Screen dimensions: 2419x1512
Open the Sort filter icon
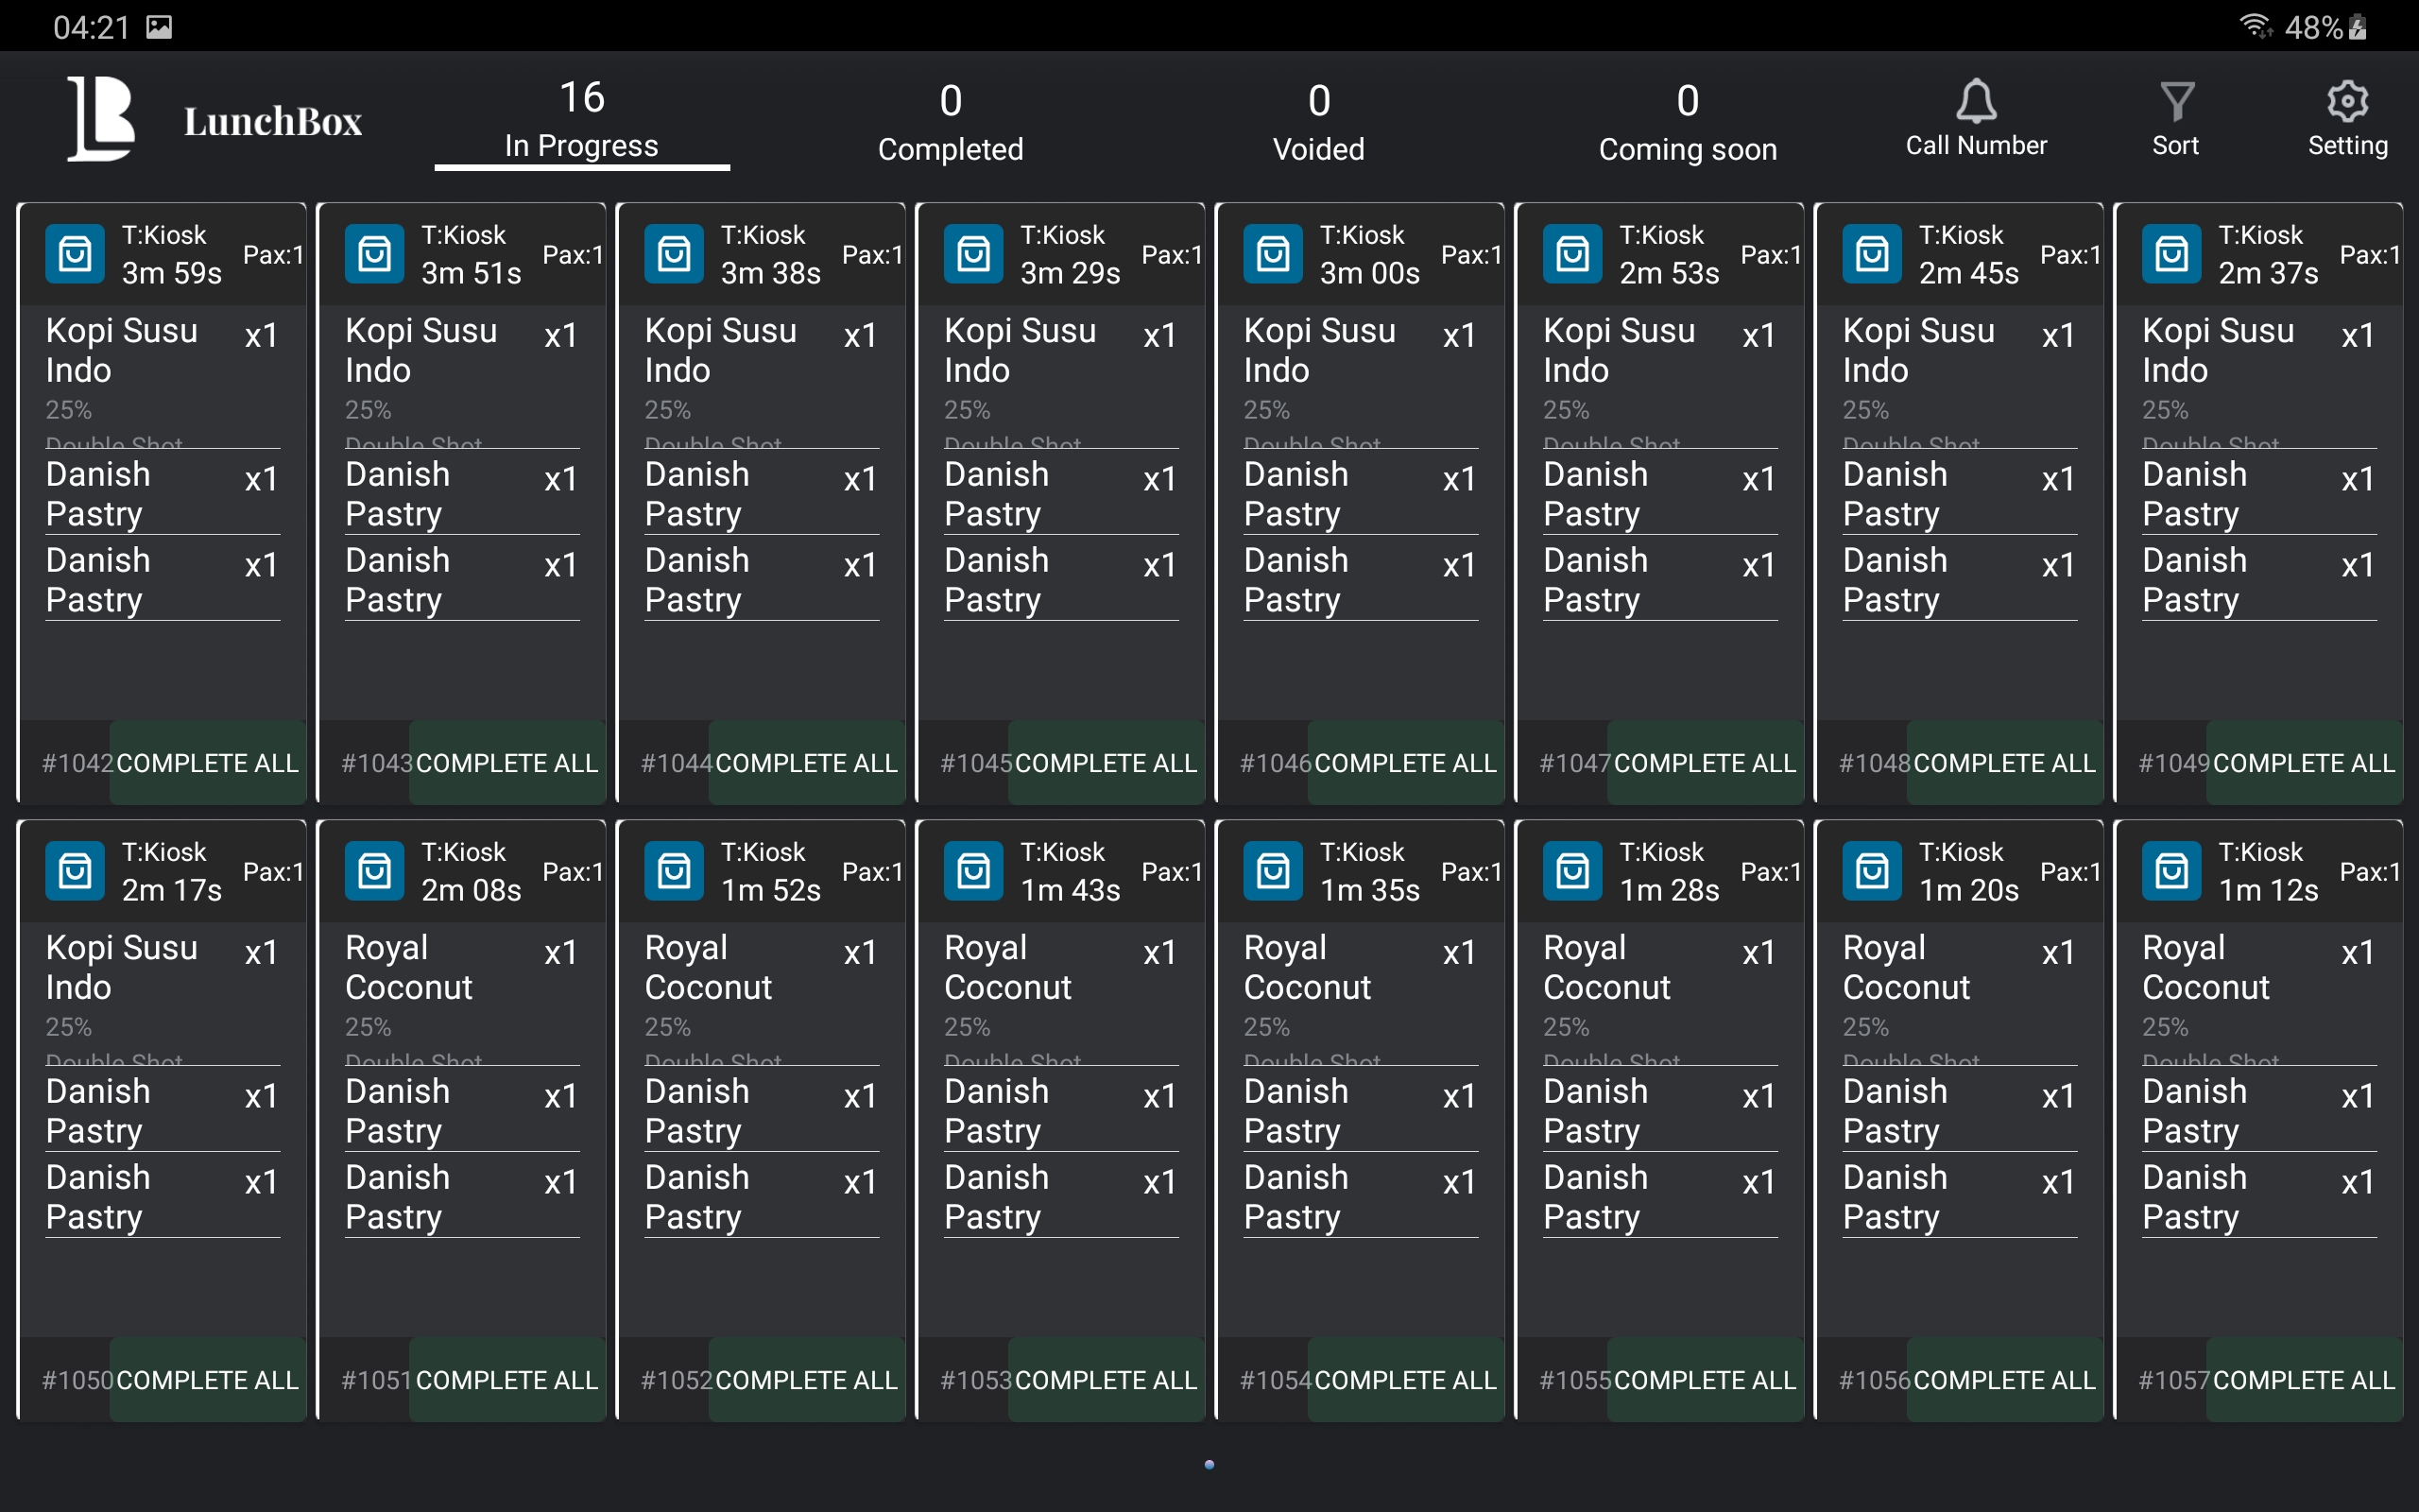point(2176,101)
